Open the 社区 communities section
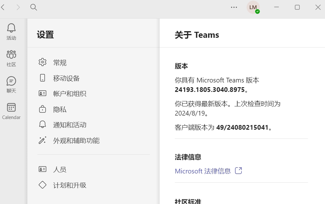The image size is (325, 204). click(x=11, y=59)
